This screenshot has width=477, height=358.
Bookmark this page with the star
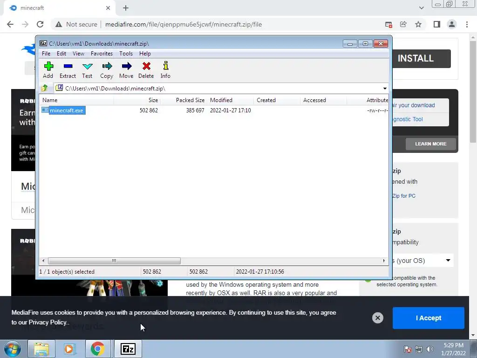coord(418,24)
